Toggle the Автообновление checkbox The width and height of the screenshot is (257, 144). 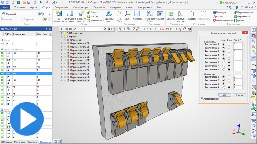click(x=202, y=98)
